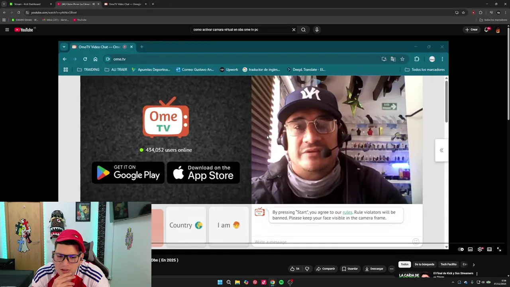Run search with magnifier button
Image resolution: width=510 pixels, height=287 pixels.
(x=303, y=29)
